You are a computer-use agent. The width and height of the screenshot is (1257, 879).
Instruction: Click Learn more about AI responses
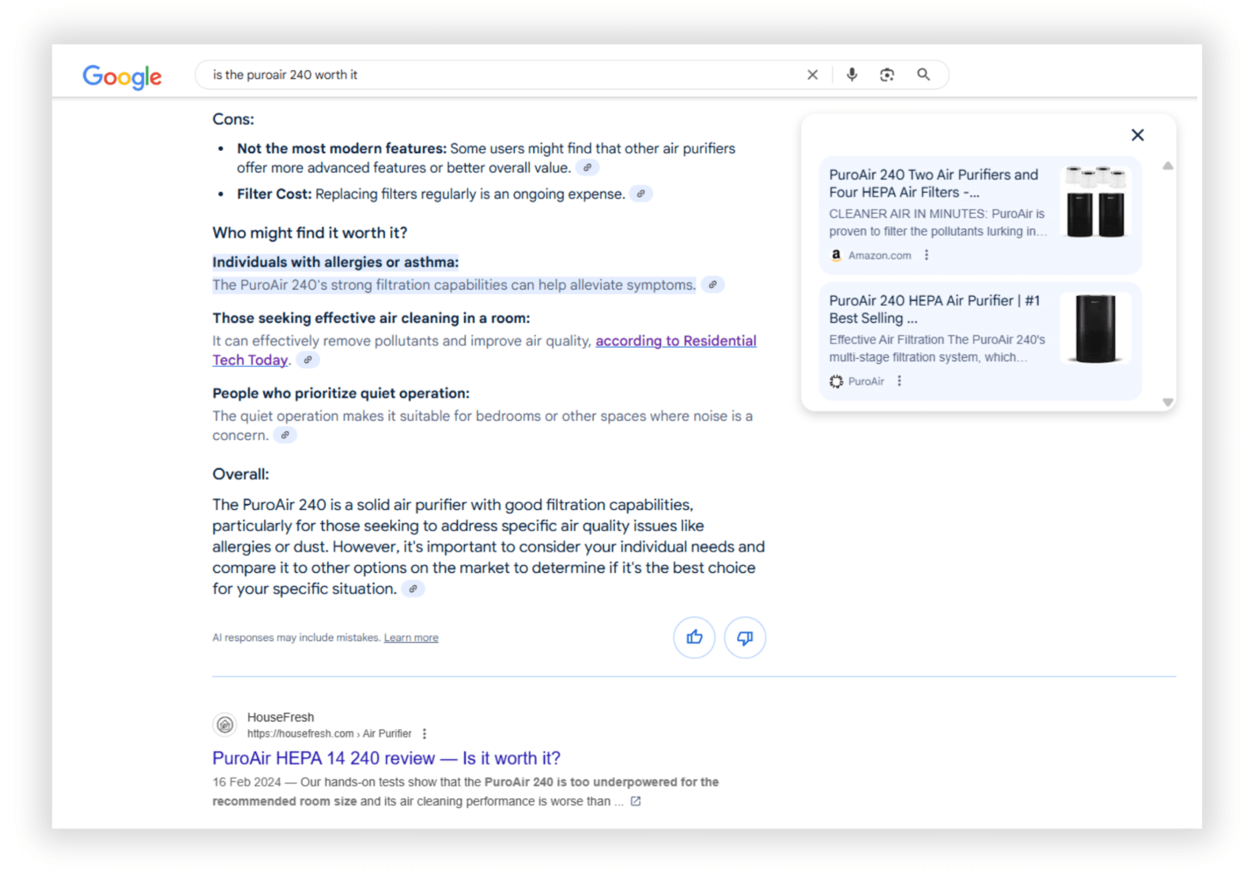(x=411, y=638)
